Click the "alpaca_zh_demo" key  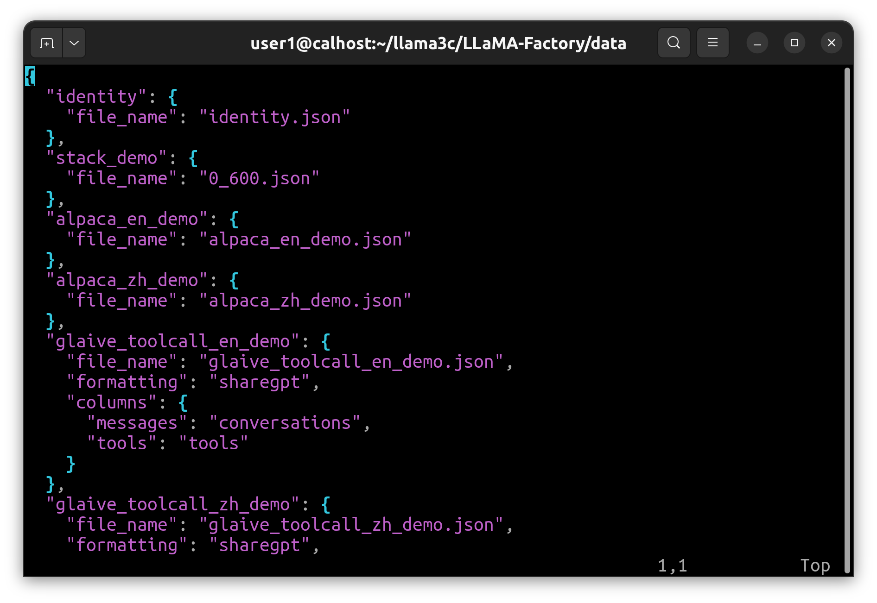click(127, 280)
